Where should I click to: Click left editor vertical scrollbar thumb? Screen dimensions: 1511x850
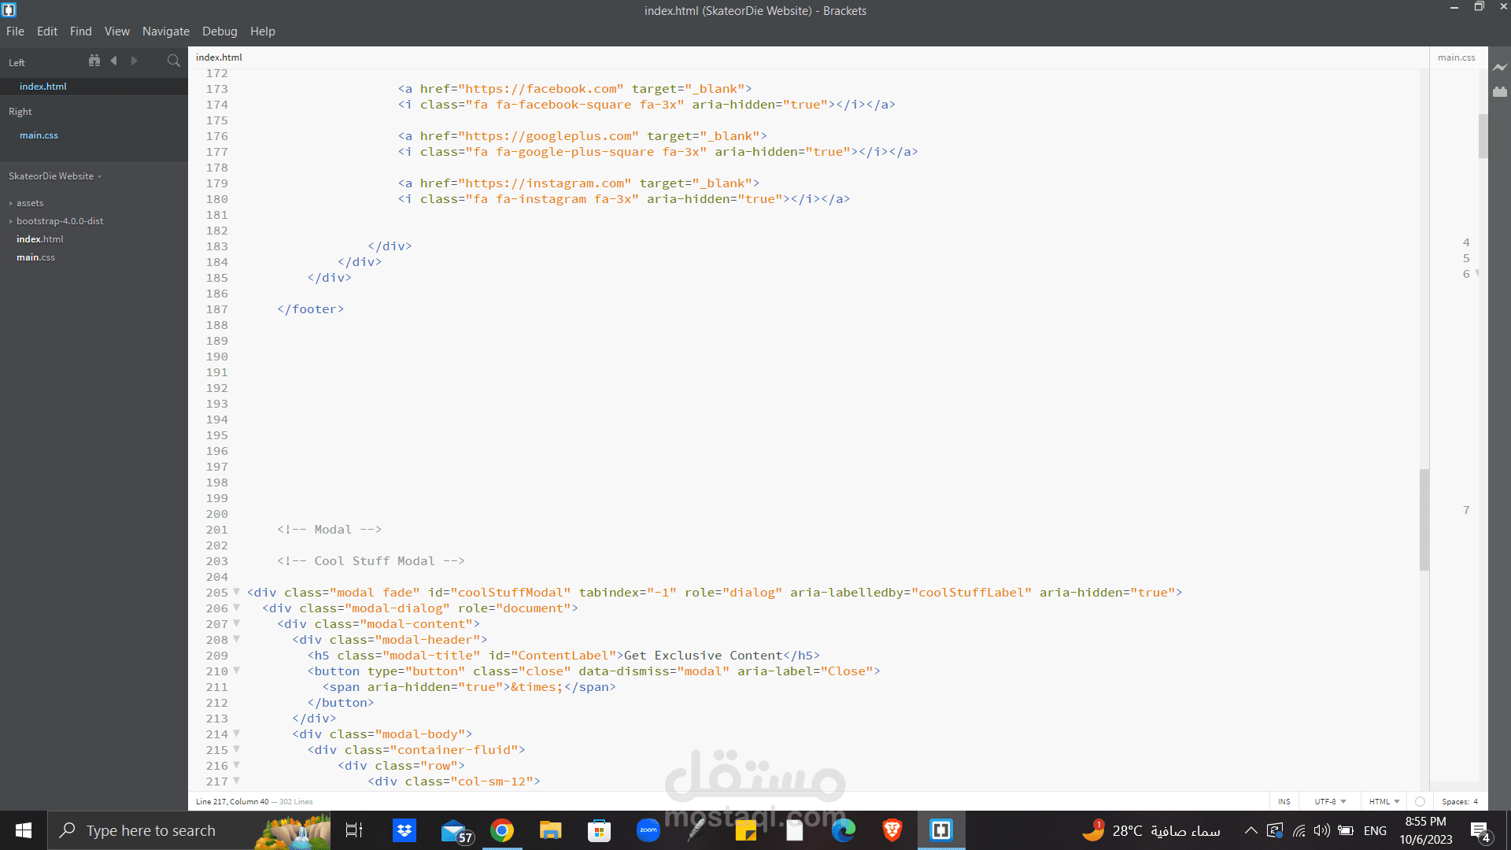1424,519
